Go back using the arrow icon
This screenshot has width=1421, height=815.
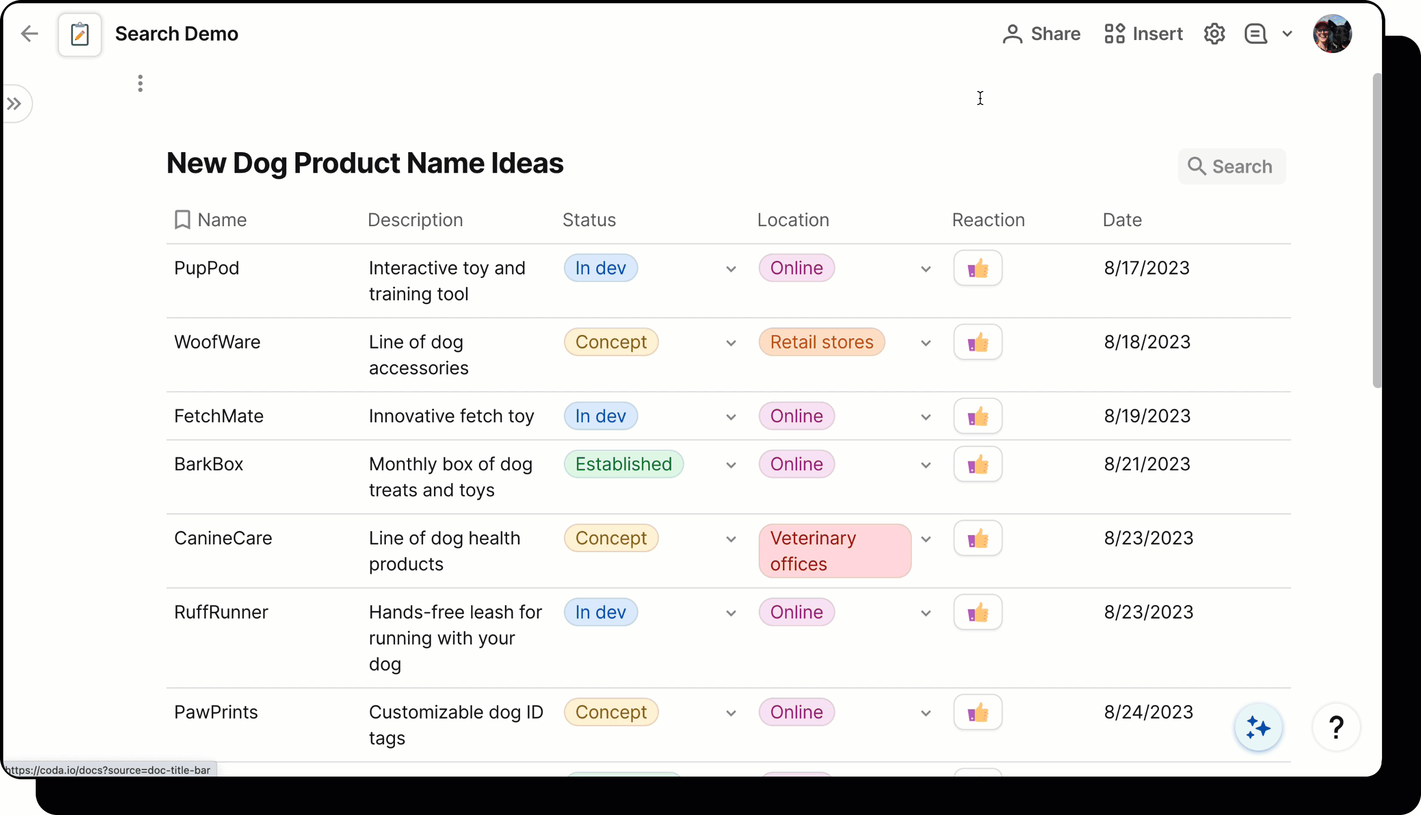[x=29, y=34]
